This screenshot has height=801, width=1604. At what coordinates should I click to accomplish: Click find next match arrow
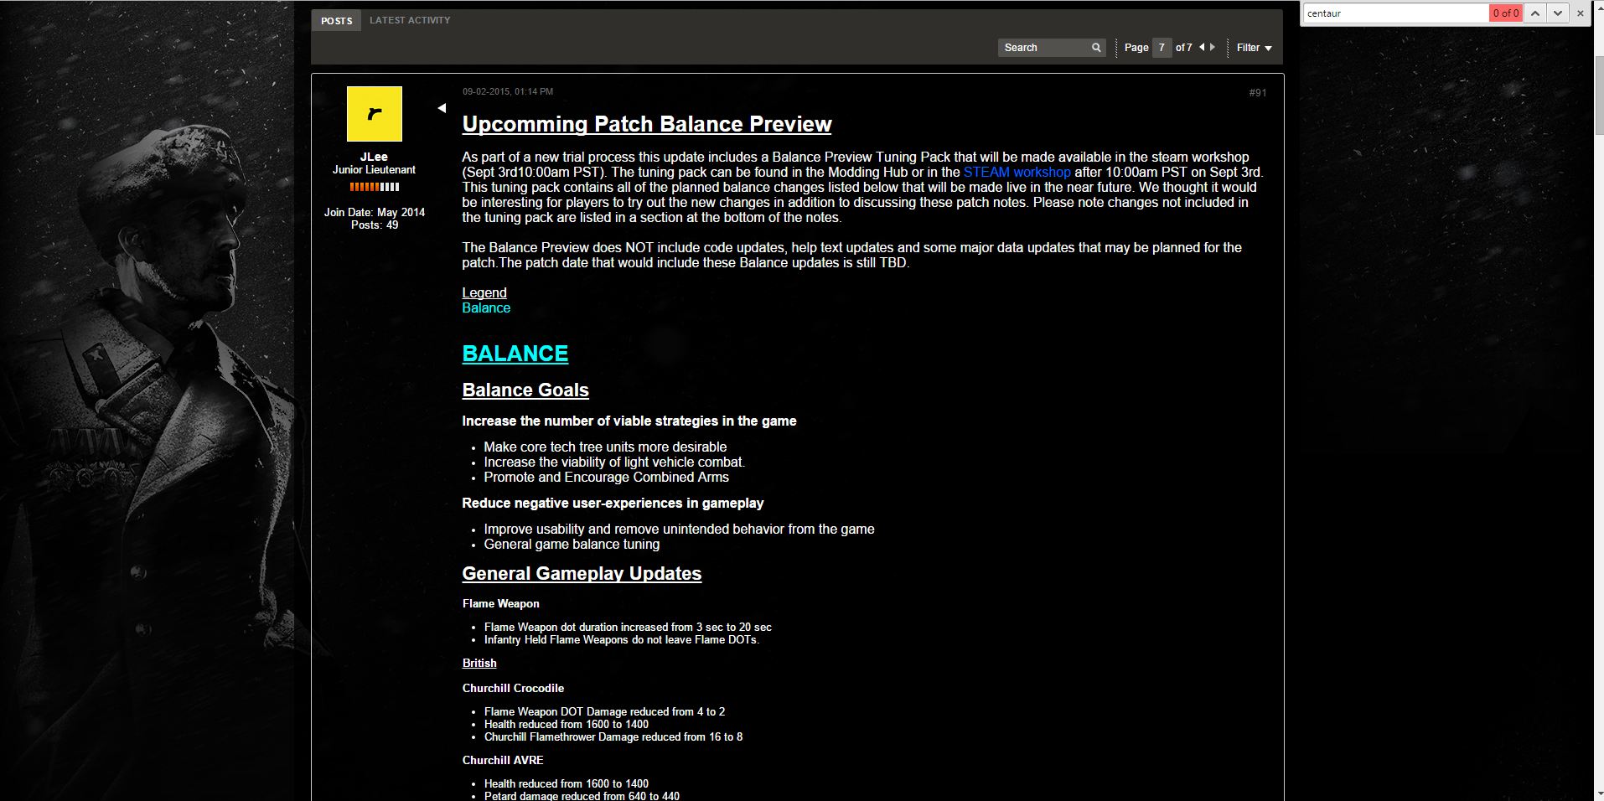coord(1558,13)
